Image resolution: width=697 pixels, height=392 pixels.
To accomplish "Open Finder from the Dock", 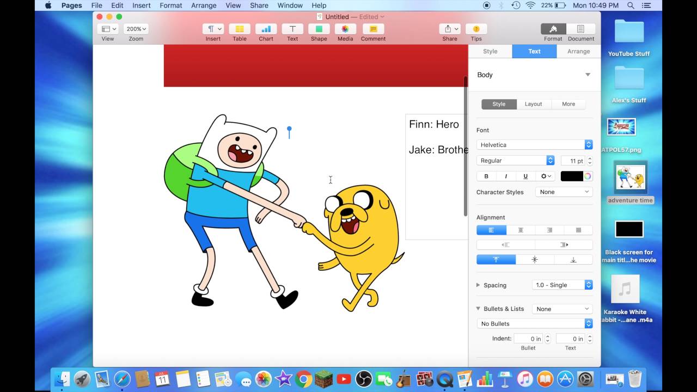I will [x=63, y=378].
